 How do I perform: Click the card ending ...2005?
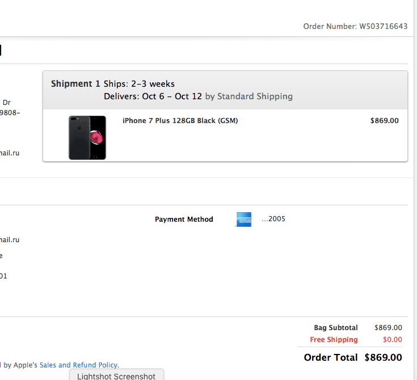(273, 219)
